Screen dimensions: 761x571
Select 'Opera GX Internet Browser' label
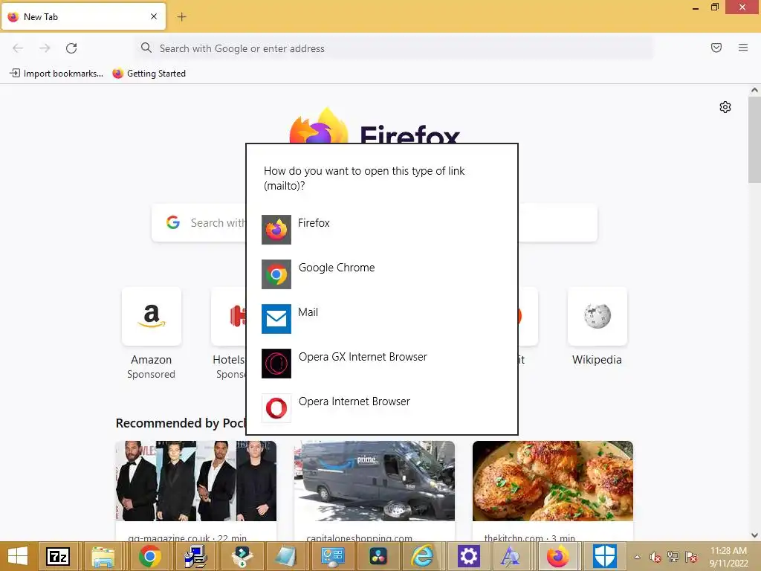point(363,357)
